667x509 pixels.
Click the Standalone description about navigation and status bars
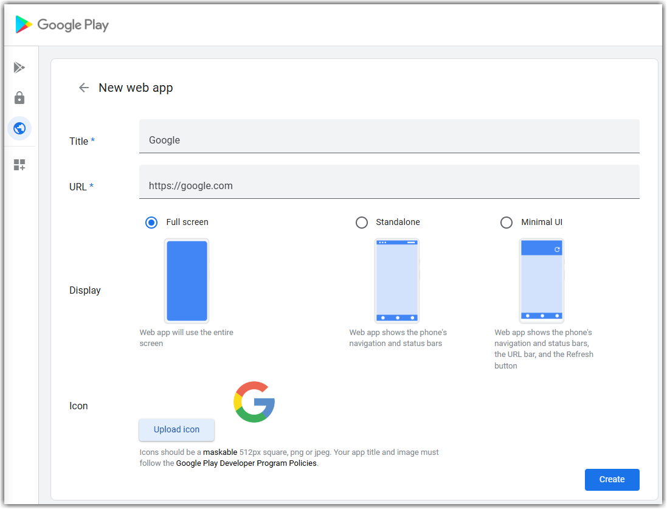398,338
